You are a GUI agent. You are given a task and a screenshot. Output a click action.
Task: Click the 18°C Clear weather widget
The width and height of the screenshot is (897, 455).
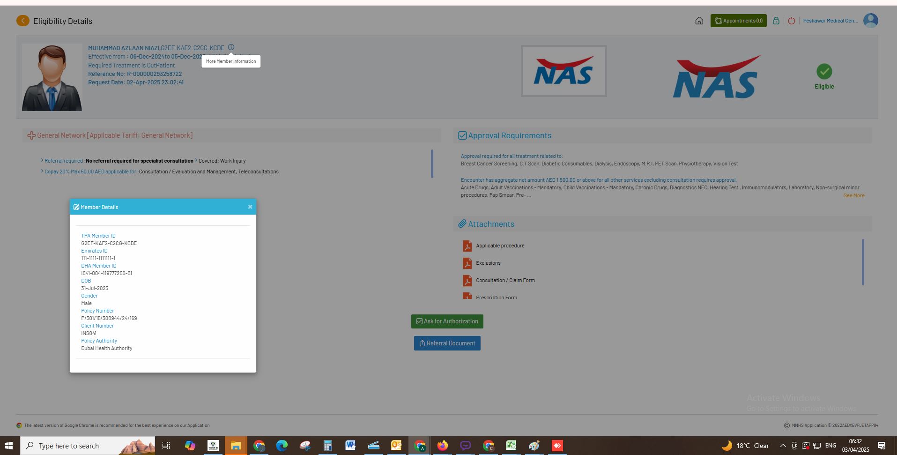[x=745, y=446]
